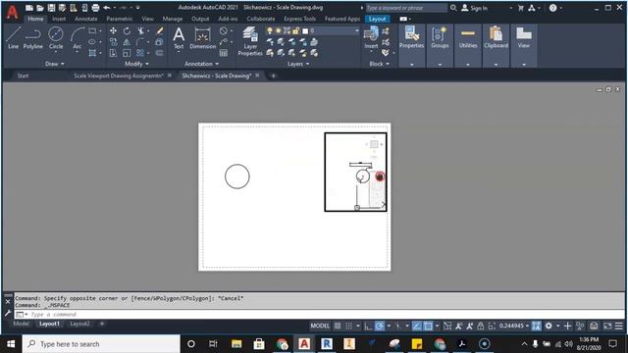Select the Arc tool
Image resolution: width=628 pixels, height=353 pixels.
[77, 38]
